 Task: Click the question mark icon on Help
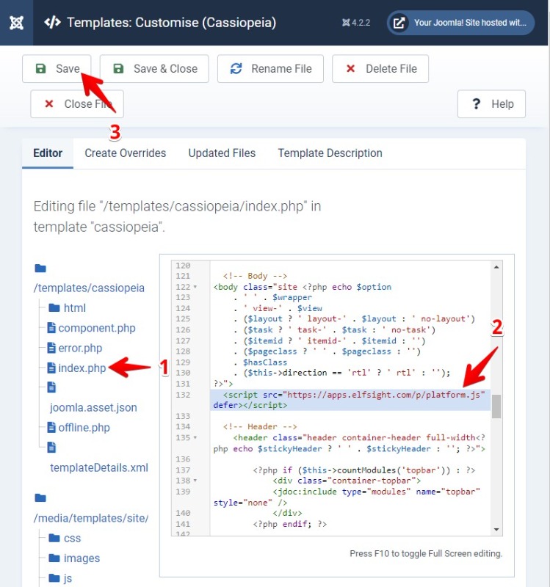click(476, 103)
